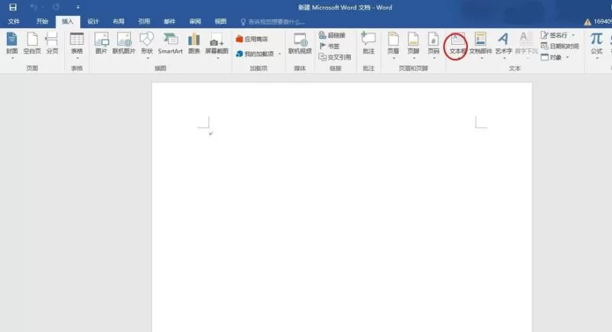
Task: Insert a 空白页 (Blank Page)
Action: point(32,44)
